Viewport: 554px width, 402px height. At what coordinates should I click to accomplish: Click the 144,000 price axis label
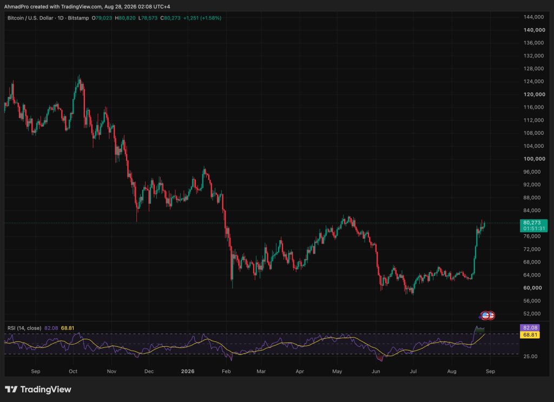(x=533, y=17)
